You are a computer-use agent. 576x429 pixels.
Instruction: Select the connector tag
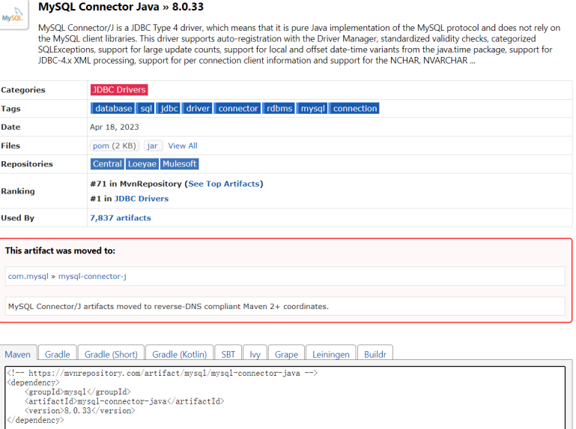237,109
